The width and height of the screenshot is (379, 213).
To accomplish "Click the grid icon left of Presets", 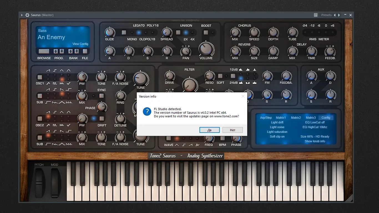I will coord(316,15).
